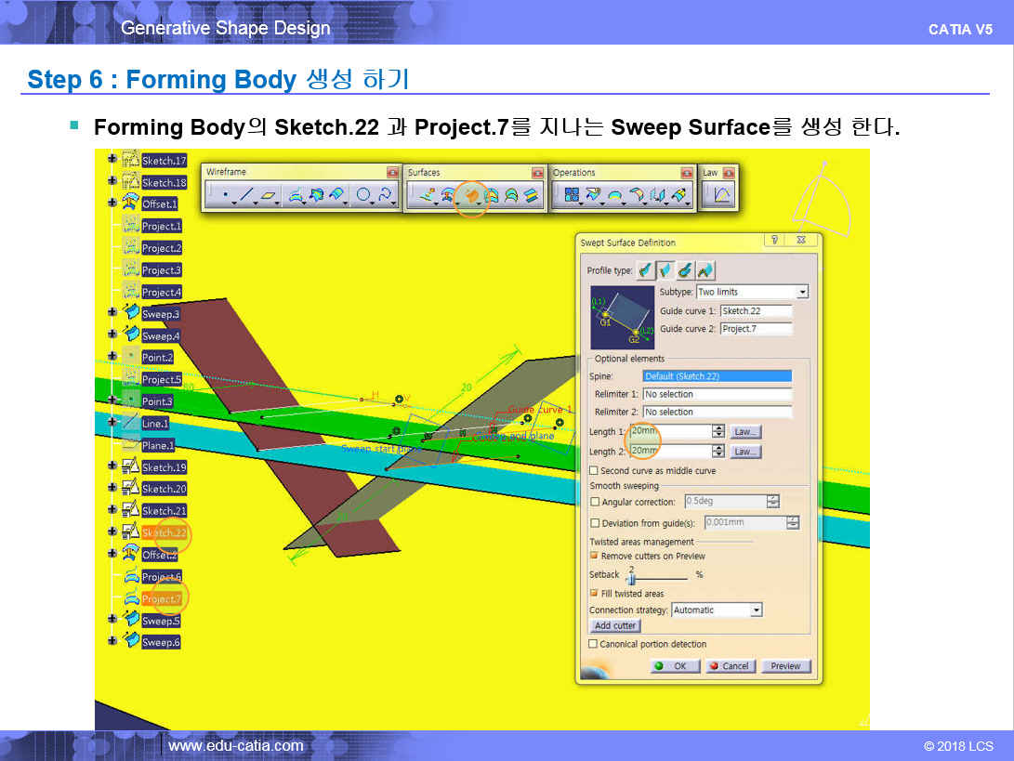Screen dimensions: 1014x761
Task: Open the Subtype dropdown
Action: pos(802,292)
